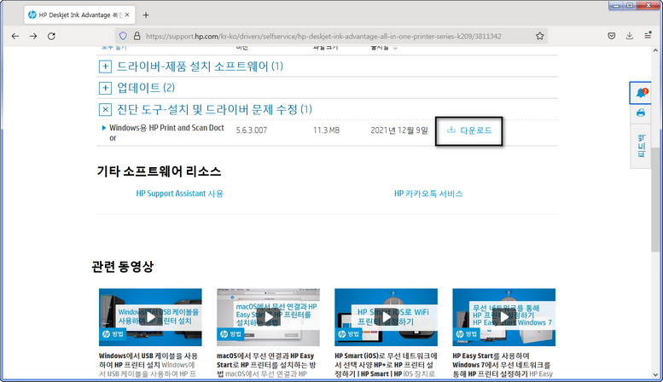Click the notification bell in side panel
The image size is (663, 382).
[x=641, y=93]
